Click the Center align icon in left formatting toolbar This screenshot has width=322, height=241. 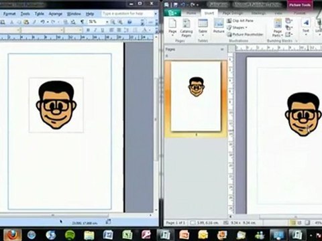(x=119, y=30)
